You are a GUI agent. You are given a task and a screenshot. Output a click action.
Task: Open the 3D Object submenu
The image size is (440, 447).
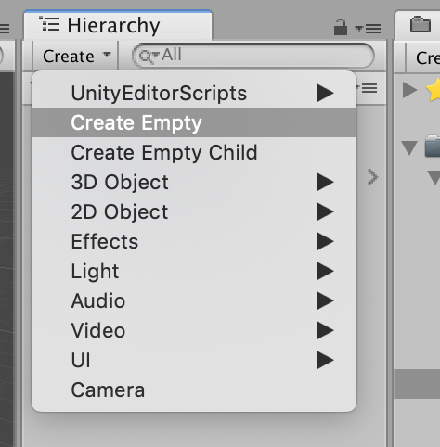[194, 182]
